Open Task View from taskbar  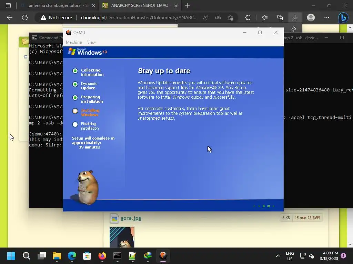[x=42, y=256]
